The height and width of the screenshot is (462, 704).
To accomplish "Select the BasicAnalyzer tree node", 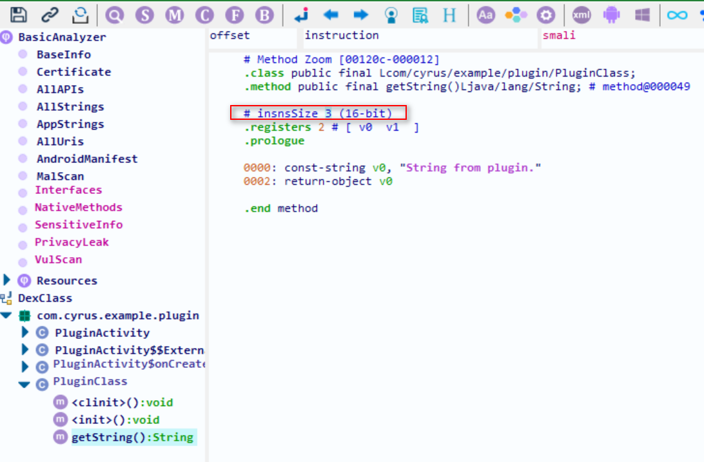I will (62, 37).
